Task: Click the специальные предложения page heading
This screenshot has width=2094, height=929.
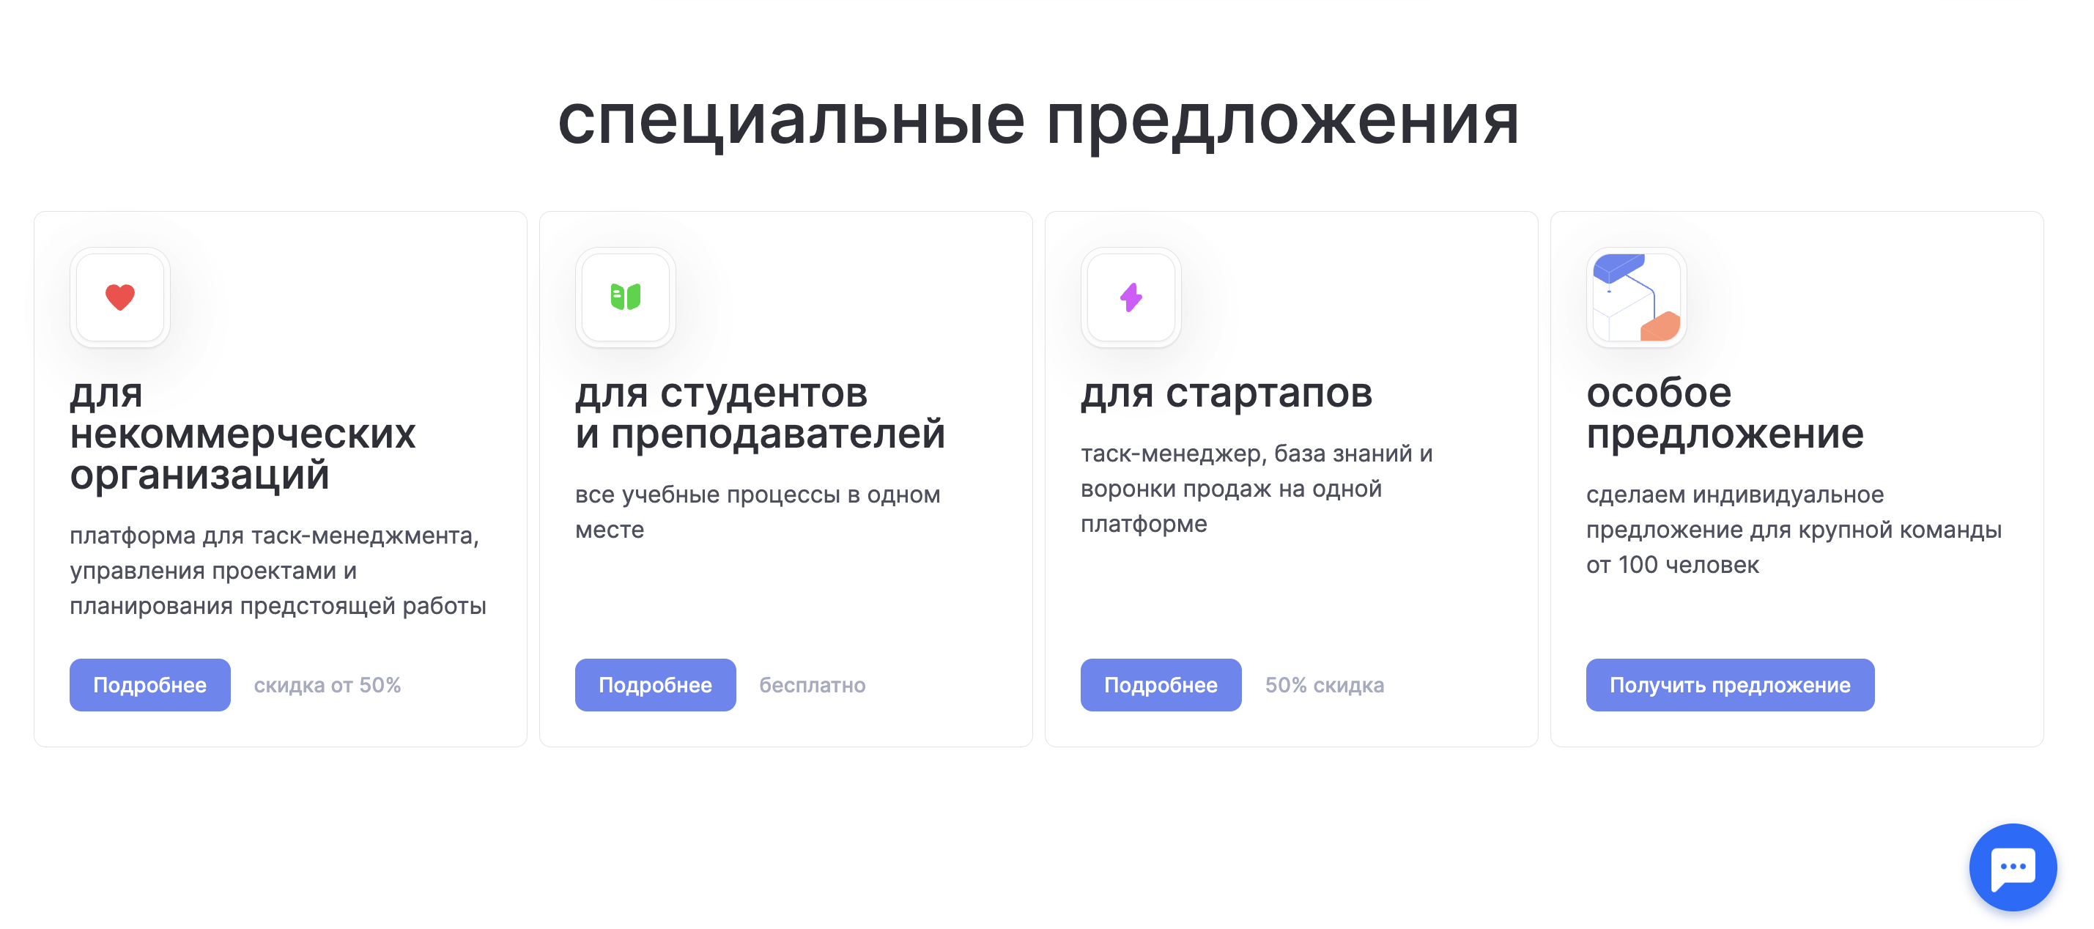Action: (x=1038, y=120)
